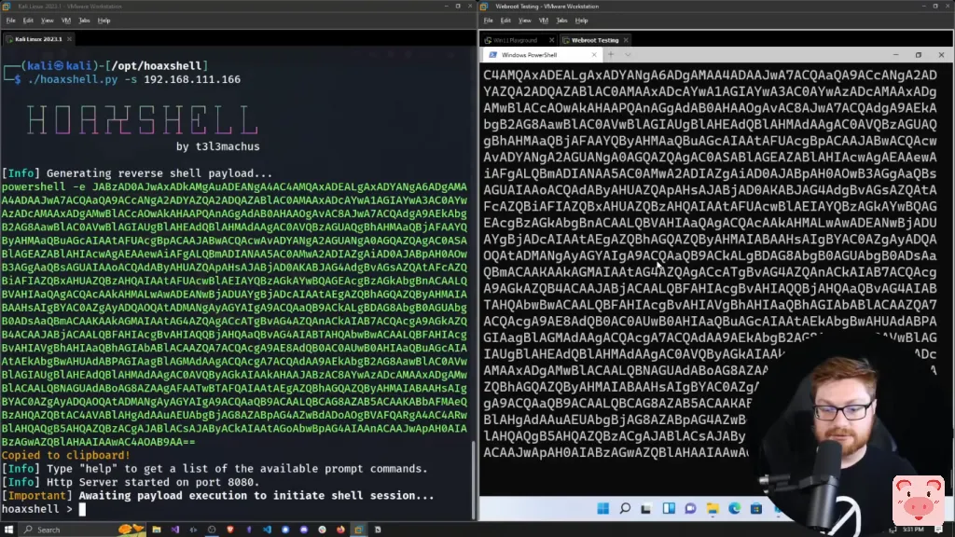The width and height of the screenshot is (955, 537).
Task: Open the new tab dropdown chevron in Windows Terminal
Action: (628, 55)
